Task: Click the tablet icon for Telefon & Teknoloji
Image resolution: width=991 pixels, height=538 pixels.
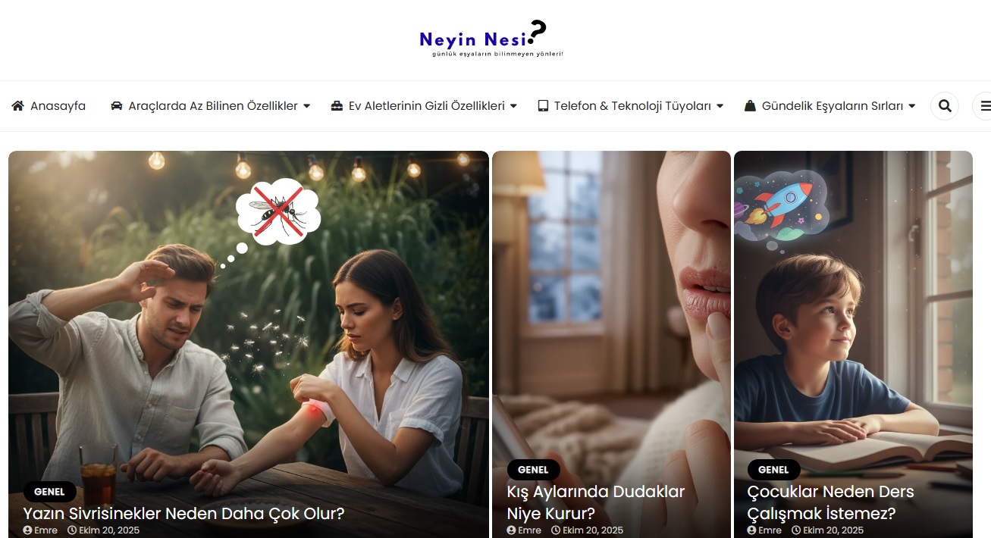Action: point(543,106)
